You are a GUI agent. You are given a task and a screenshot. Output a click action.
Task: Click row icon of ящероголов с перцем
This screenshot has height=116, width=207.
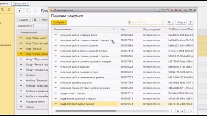(56, 93)
